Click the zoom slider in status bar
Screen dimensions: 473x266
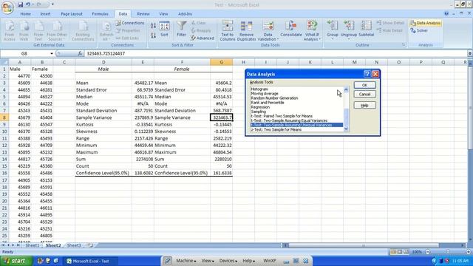(x=448, y=252)
